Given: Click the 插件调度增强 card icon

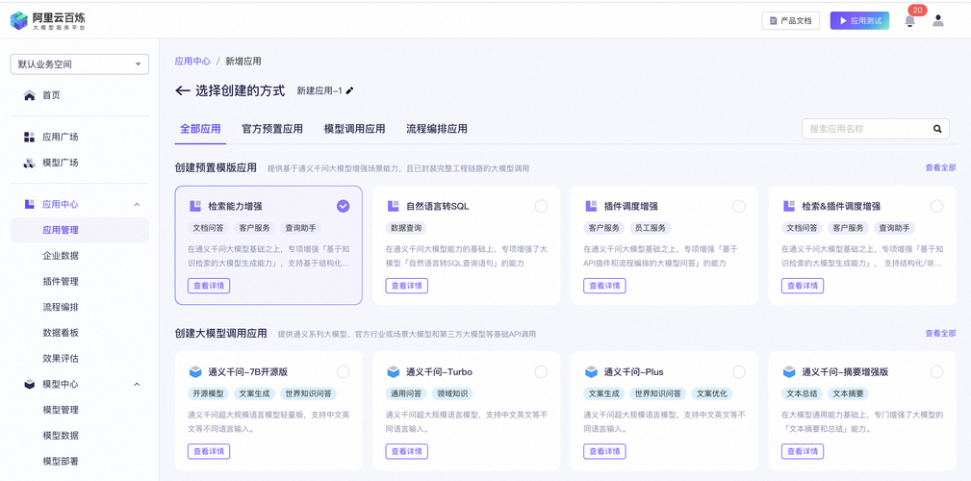Looking at the screenshot, I should [x=591, y=206].
